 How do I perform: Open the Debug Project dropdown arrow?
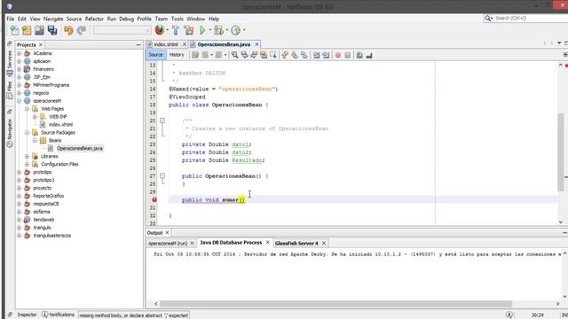click(227, 30)
